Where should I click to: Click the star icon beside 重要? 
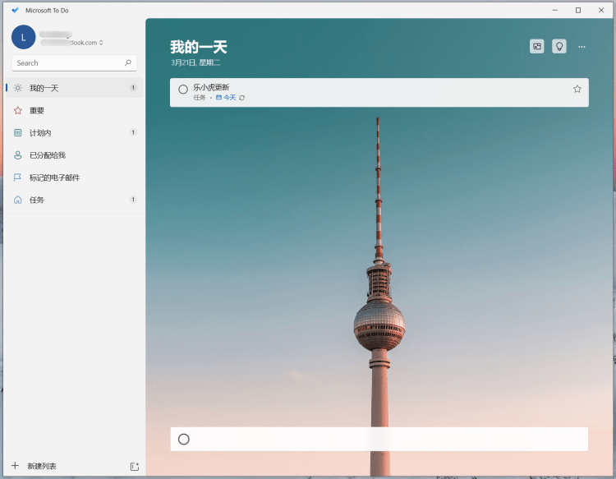[18, 110]
